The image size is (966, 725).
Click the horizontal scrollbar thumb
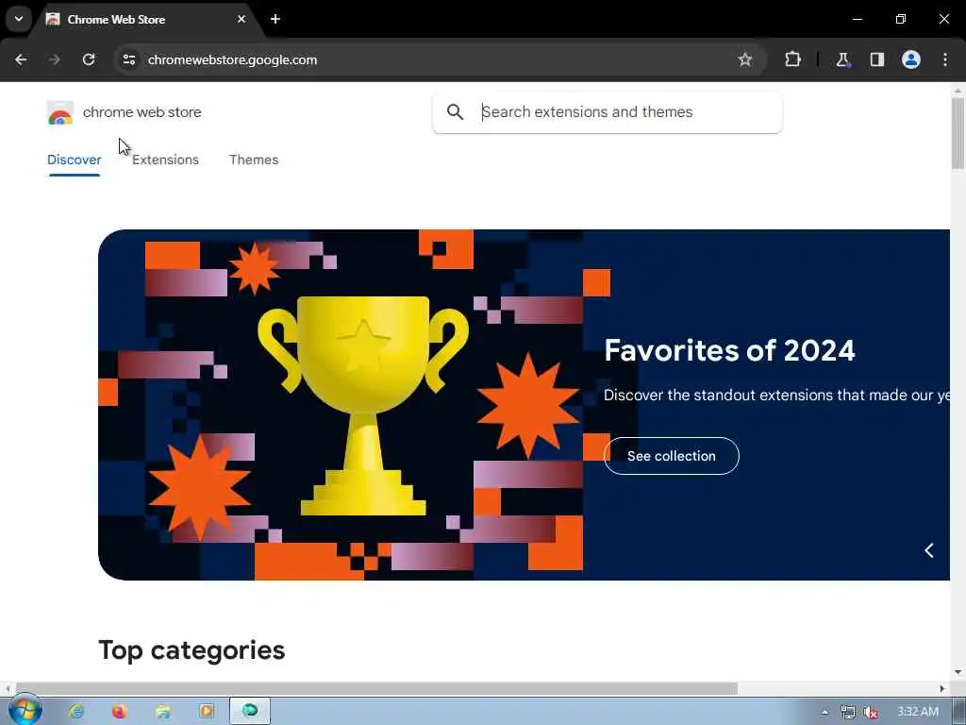376,688
